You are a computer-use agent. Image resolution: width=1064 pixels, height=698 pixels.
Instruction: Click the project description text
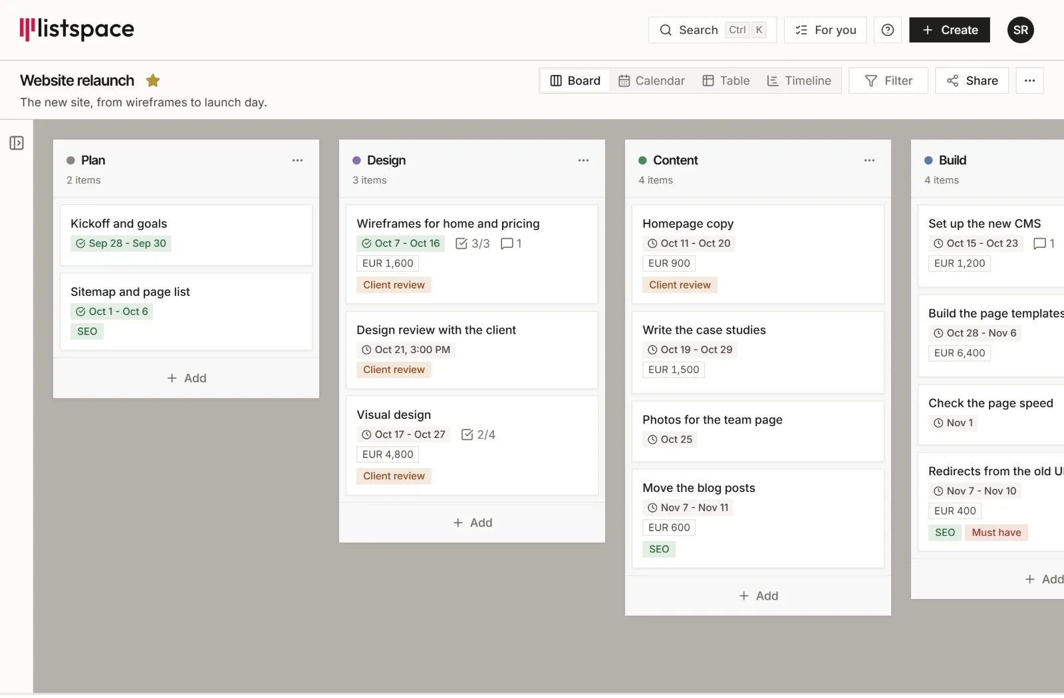(144, 102)
